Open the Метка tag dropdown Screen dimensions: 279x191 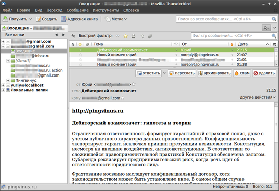(x=116, y=19)
